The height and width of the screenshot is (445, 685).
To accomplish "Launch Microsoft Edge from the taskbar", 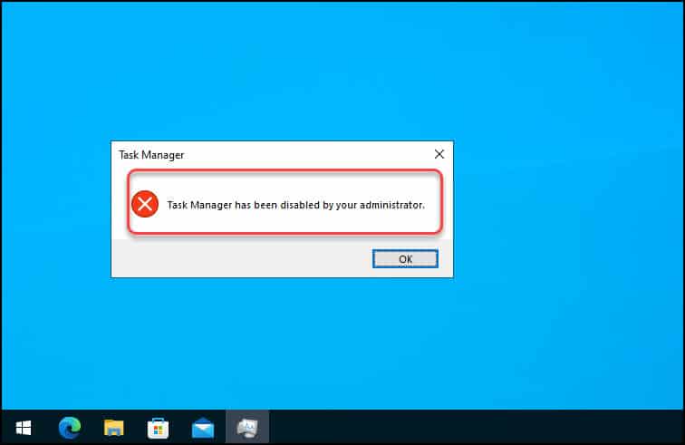I will [70, 428].
